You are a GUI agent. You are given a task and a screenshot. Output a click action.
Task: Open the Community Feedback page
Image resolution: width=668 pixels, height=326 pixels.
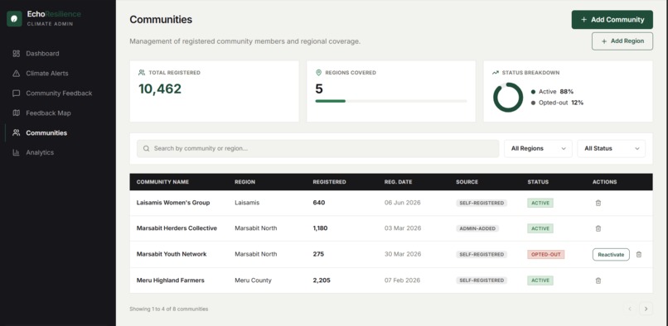point(58,93)
